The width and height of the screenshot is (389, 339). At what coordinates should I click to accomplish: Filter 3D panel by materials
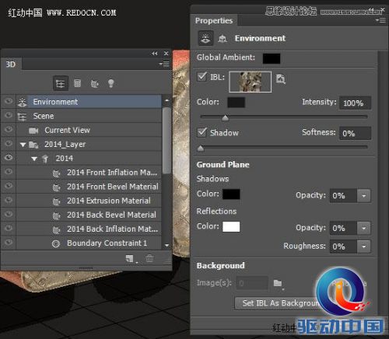click(x=94, y=83)
